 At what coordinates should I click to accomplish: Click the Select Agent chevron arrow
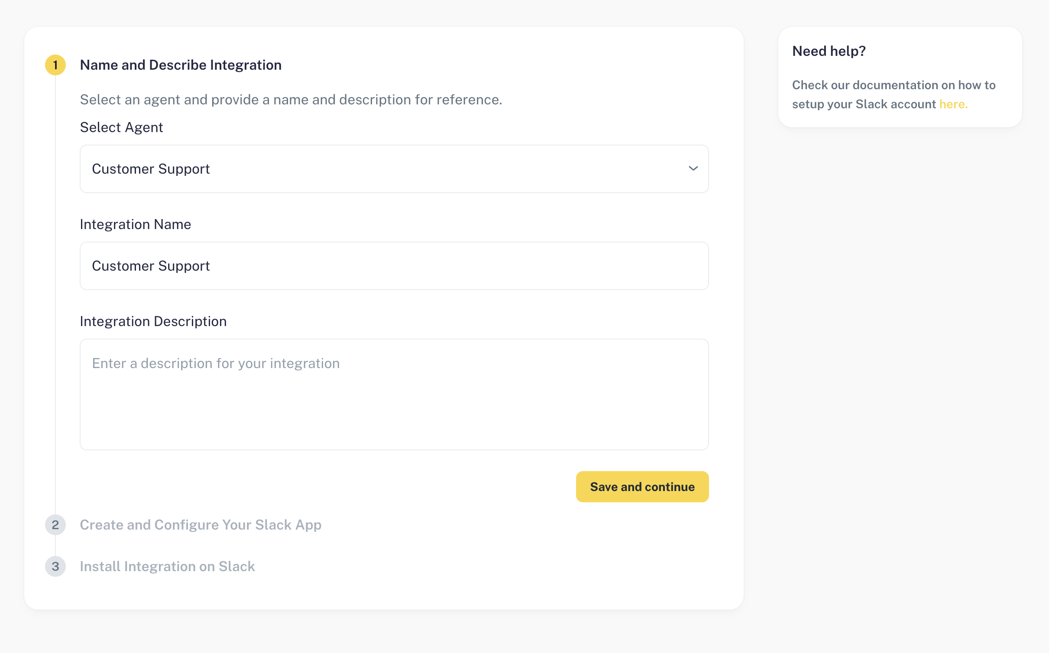(693, 168)
